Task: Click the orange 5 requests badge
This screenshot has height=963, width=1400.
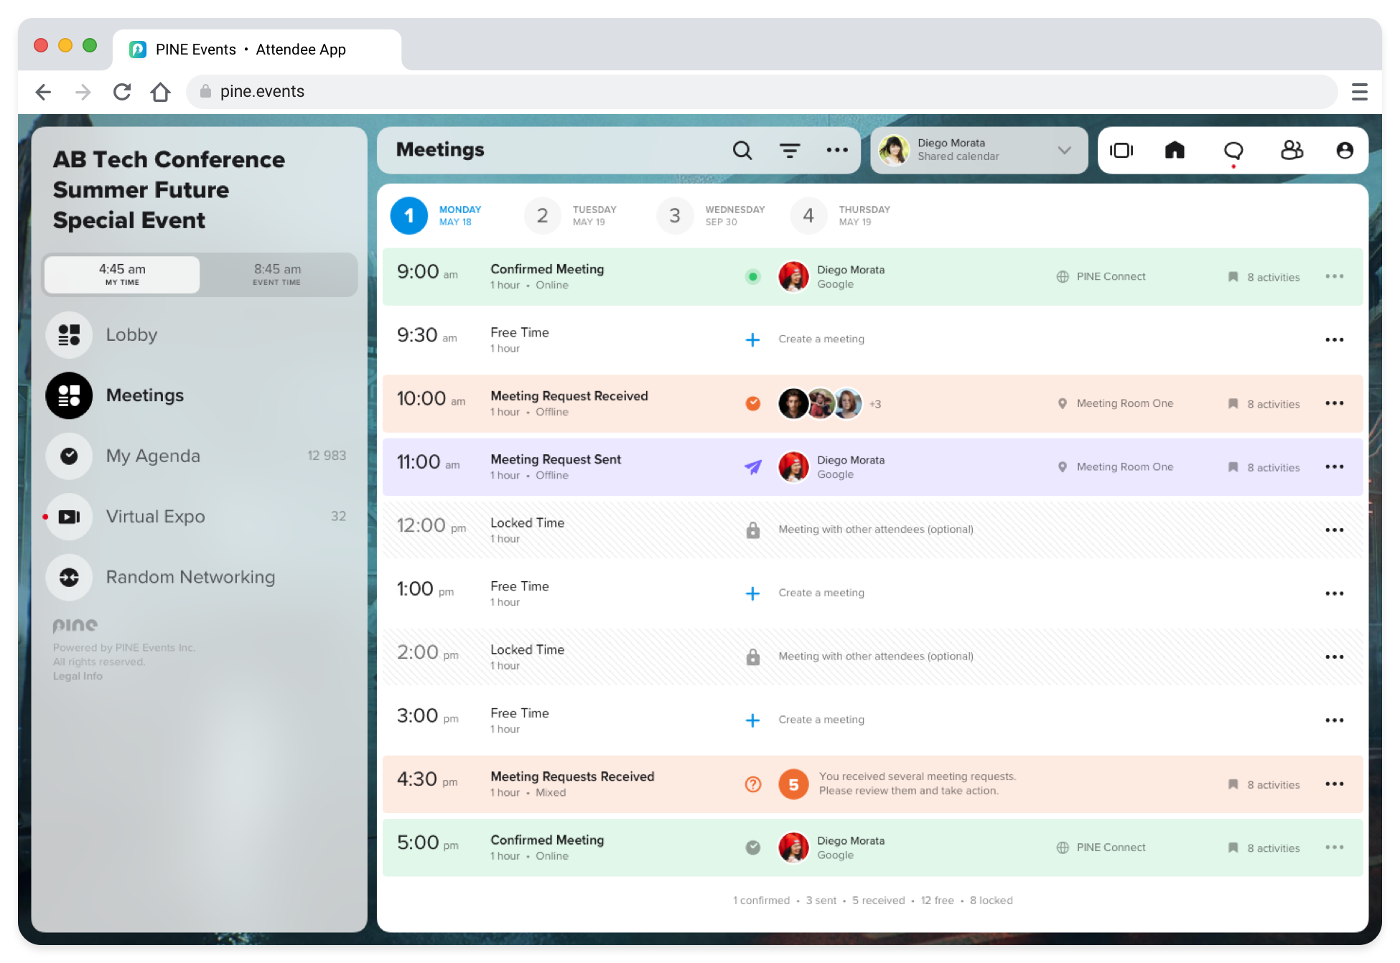Action: 793,784
